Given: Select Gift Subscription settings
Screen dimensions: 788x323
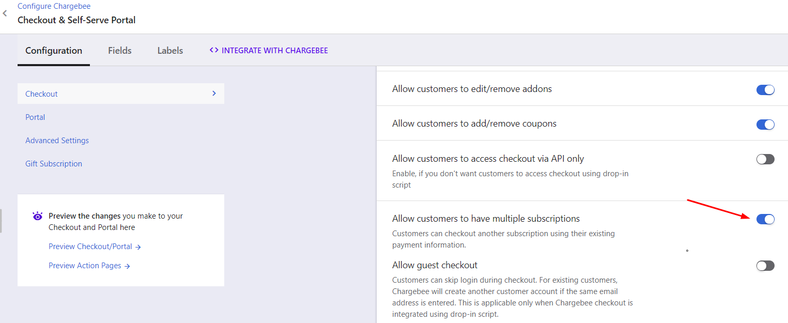Looking at the screenshot, I should point(54,164).
